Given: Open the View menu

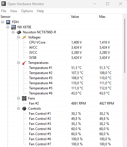Looking at the screenshot, I should click(14, 11).
